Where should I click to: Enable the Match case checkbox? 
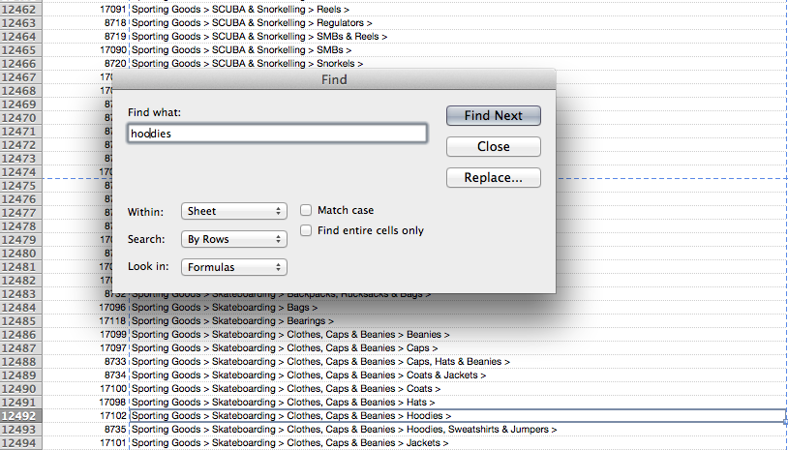click(306, 210)
